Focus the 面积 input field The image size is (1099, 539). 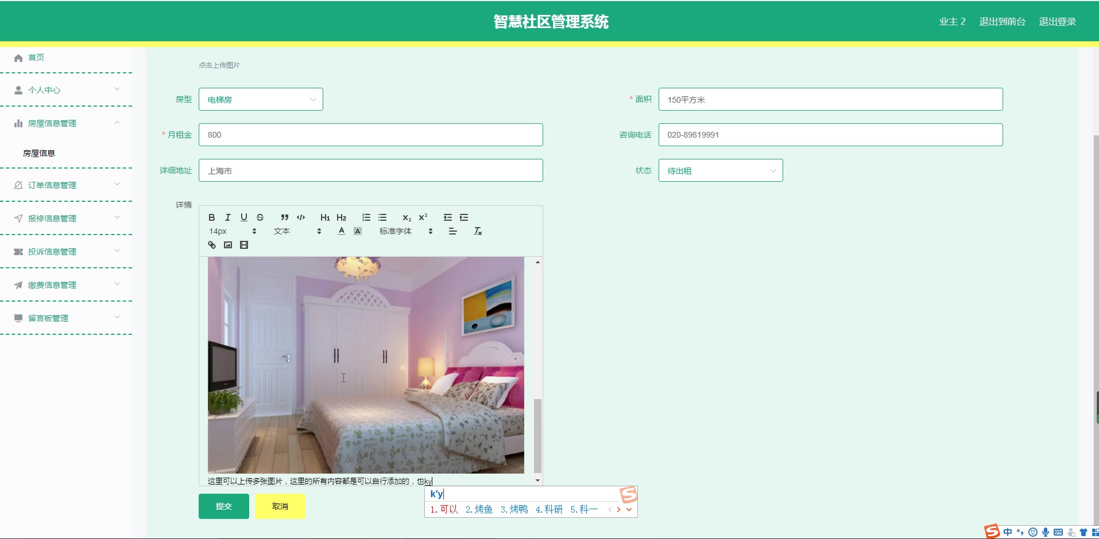pos(830,99)
